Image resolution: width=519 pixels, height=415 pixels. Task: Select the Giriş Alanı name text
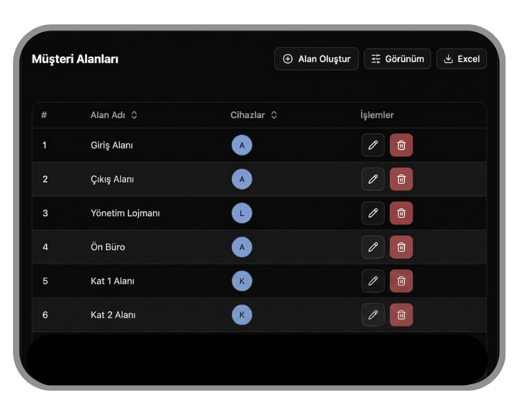click(112, 145)
